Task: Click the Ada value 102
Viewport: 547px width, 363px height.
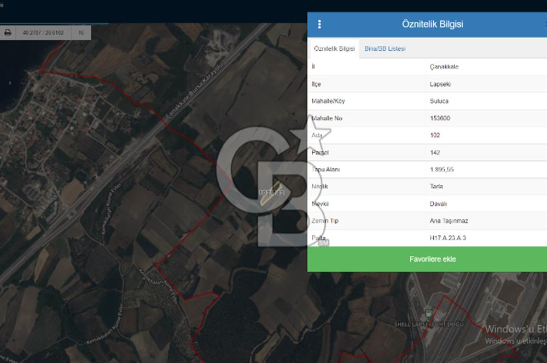Action: [435, 135]
